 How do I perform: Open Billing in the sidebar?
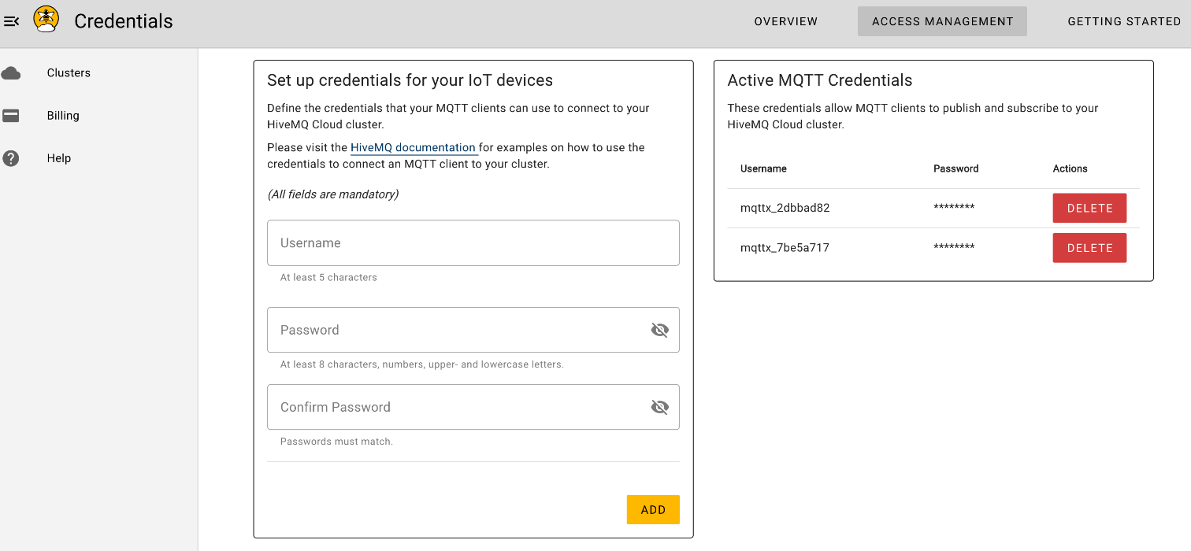[63, 116]
